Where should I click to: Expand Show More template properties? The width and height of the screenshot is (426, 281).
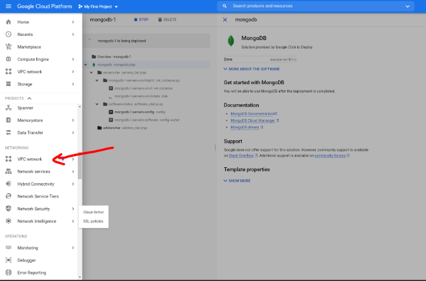[x=237, y=180]
